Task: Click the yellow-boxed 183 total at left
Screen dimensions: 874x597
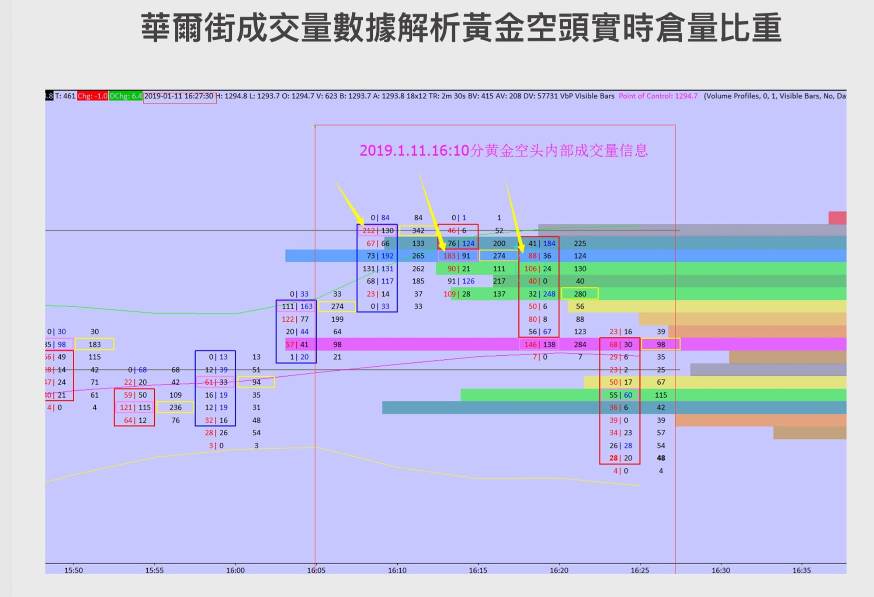Action: (x=94, y=344)
